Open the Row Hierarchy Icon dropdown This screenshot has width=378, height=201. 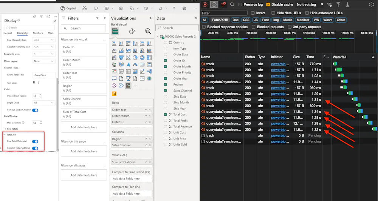43,40
